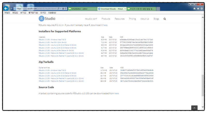
Task: Download RStudio installer for Windows Vista/7/8/10
Action: coord(52,40)
